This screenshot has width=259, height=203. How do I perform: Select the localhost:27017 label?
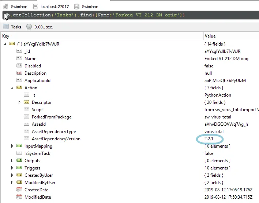[55, 7]
